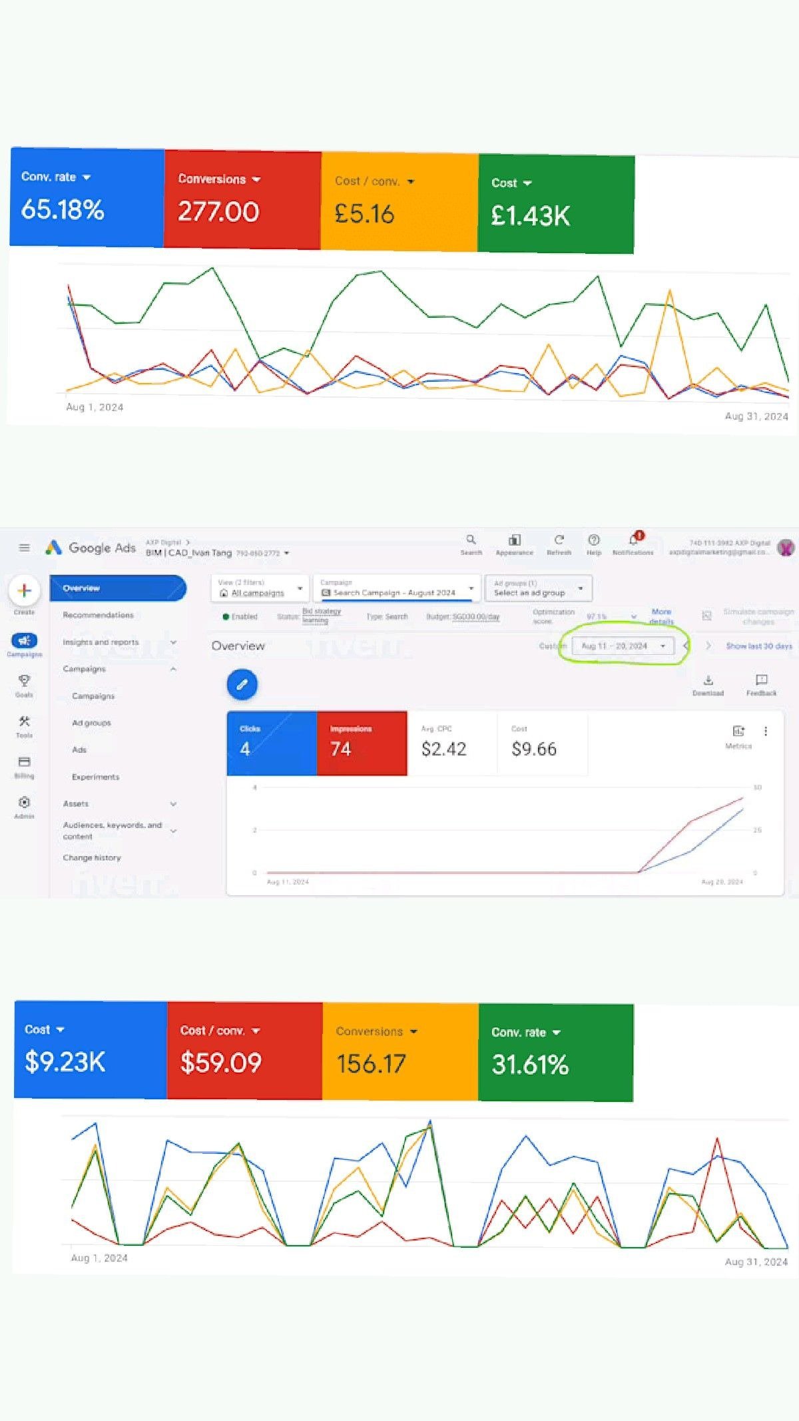Toggle the Avg. CPC metric tile

click(x=451, y=743)
